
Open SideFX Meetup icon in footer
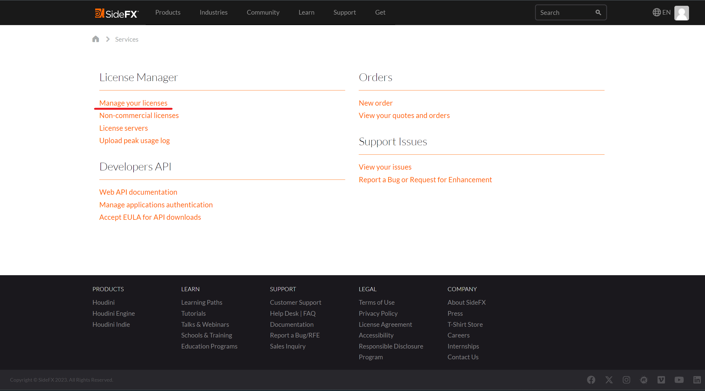click(644, 380)
